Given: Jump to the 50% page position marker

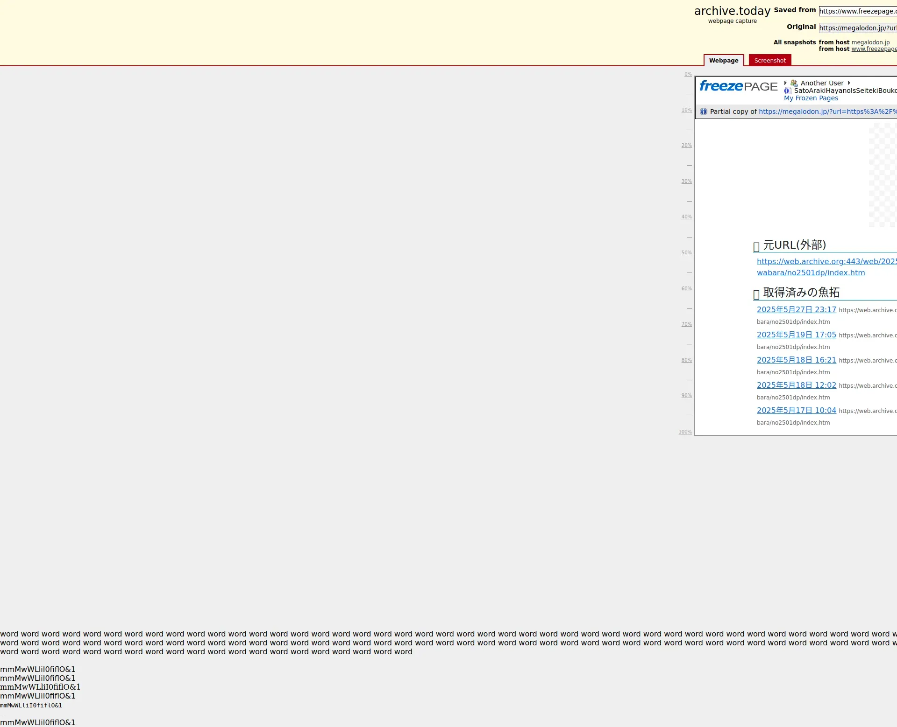Looking at the screenshot, I should [x=686, y=253].
